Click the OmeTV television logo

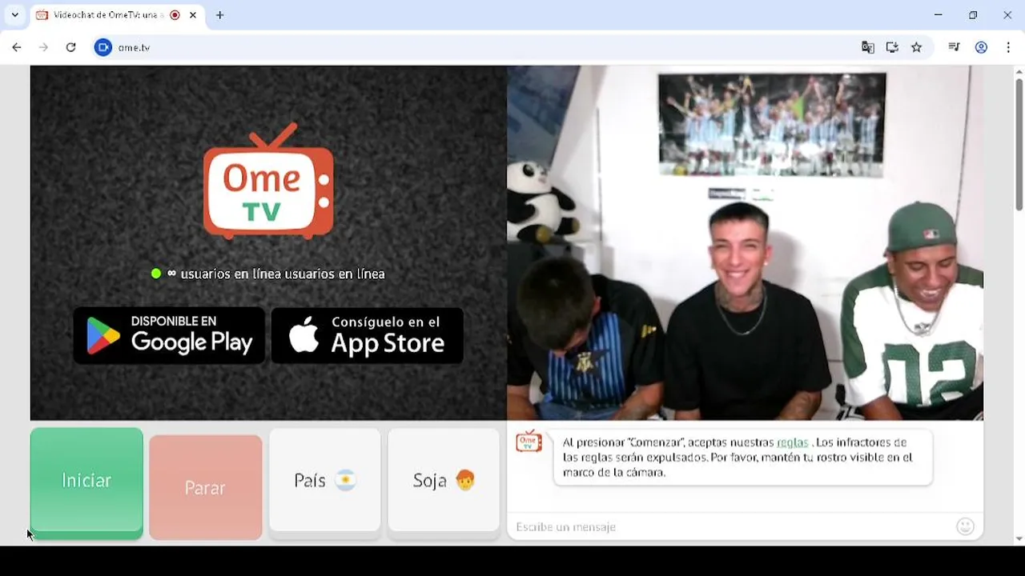pos(268,181)
